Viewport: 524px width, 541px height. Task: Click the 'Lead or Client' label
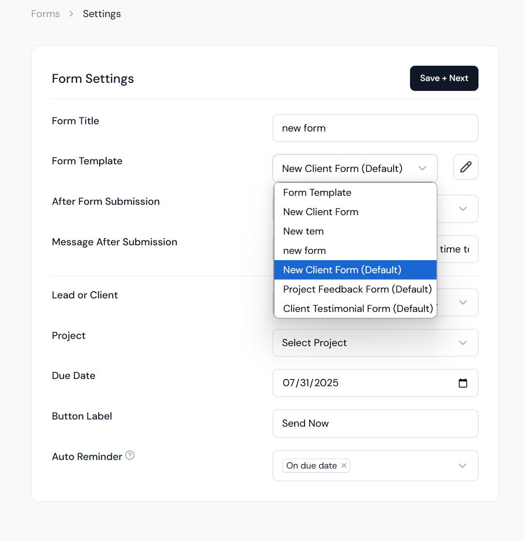click(85, 295)
